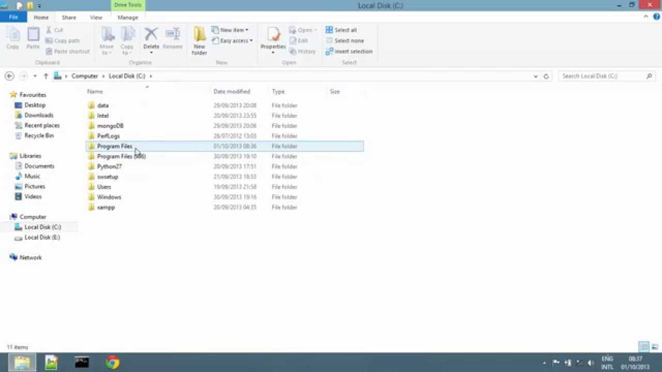
Task: Switch to Large icons view icon
Action: point(654,347)
